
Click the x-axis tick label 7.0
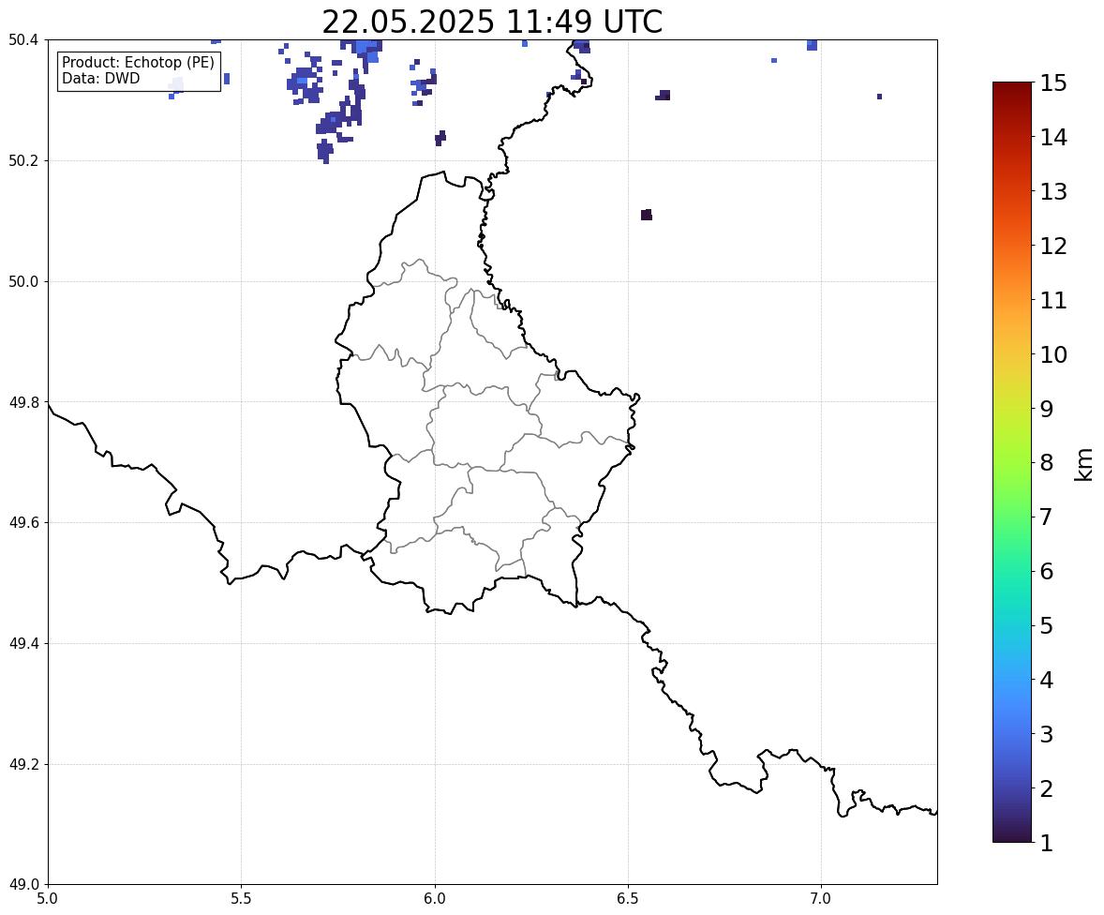tap(822, 899)
